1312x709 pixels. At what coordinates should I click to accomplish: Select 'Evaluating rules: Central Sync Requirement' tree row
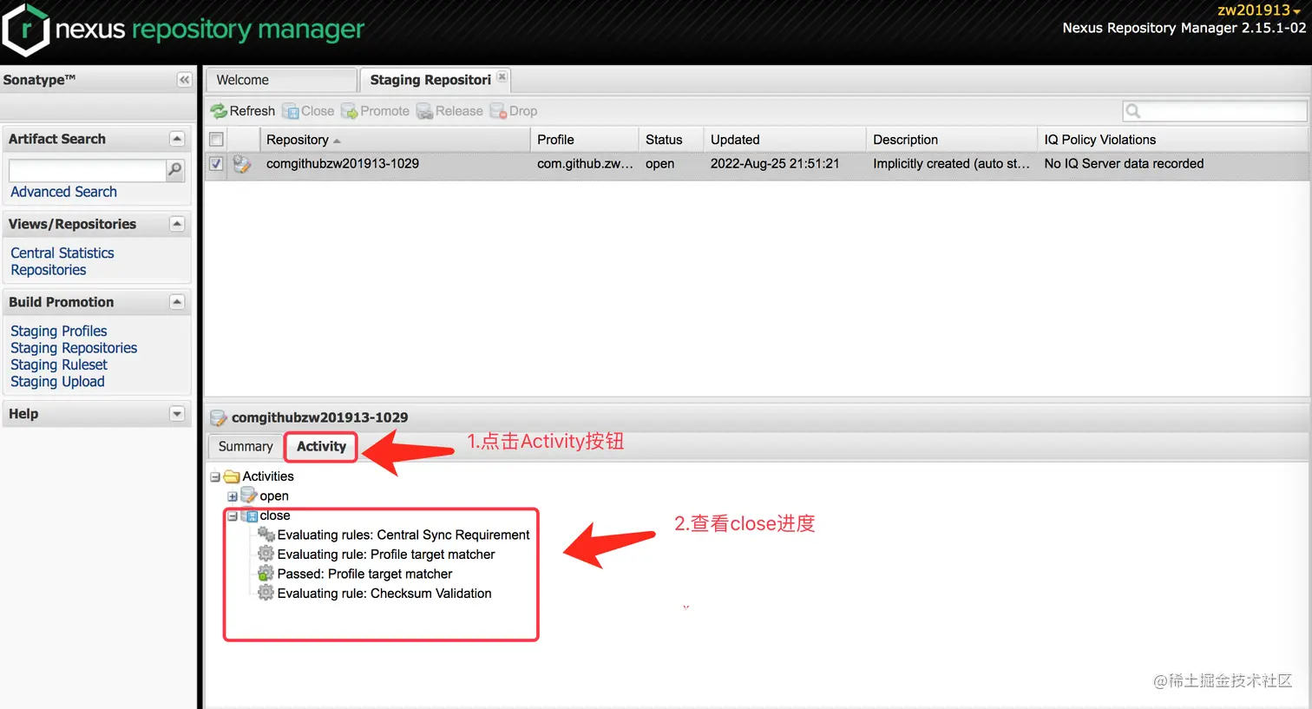coord(403,535)
